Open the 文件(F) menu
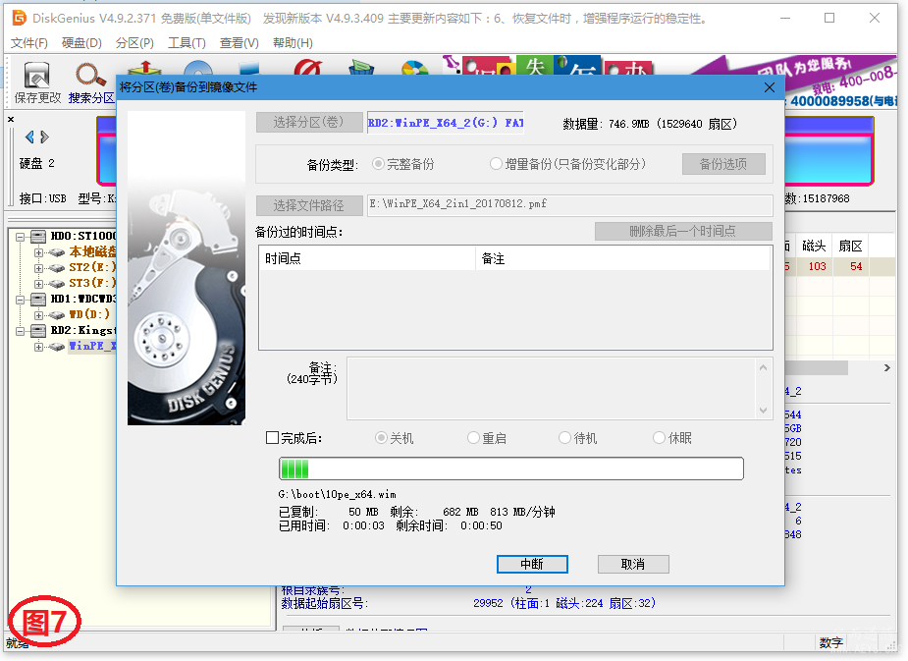This screenshot has height=661, width=908. (x=28, y=43)
